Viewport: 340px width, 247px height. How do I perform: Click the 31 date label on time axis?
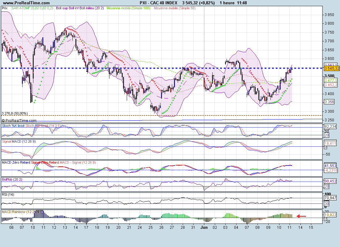(193, 228)
